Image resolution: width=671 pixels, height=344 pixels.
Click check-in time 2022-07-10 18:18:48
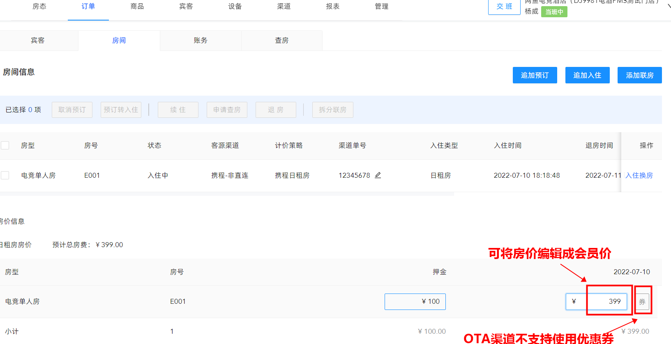pyautogui.click(x=527, y=175)
